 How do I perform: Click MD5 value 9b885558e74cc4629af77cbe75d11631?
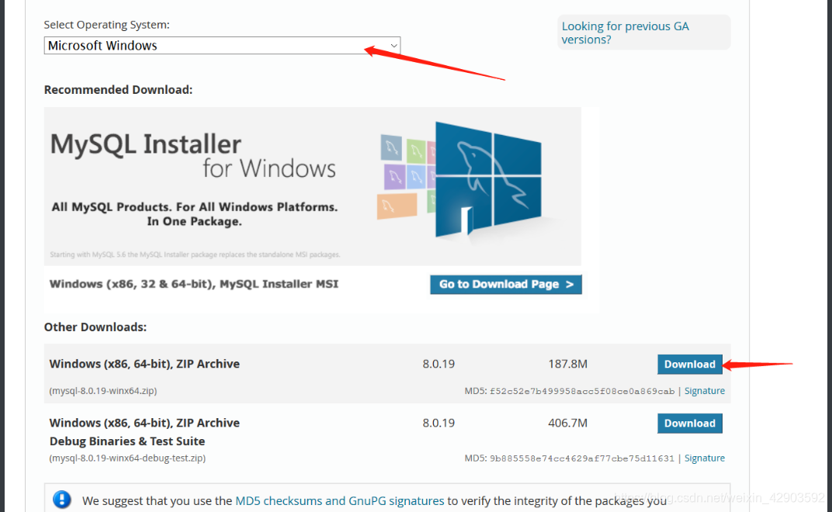click(581, 458)
